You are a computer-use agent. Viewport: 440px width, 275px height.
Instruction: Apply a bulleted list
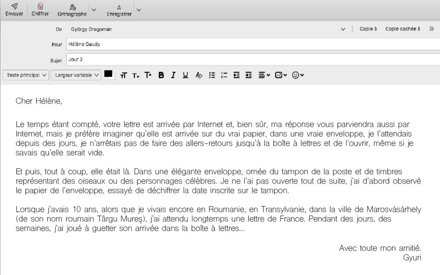(x=211, y=75)
